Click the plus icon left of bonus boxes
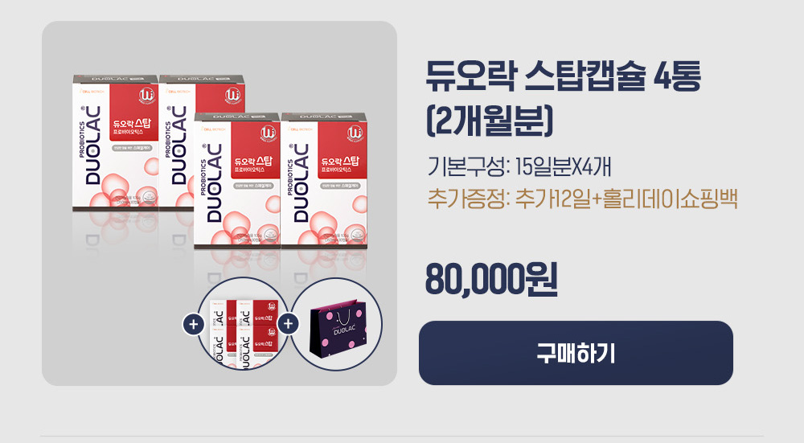This screenshot has height=443, width=804. pos(193,325)
